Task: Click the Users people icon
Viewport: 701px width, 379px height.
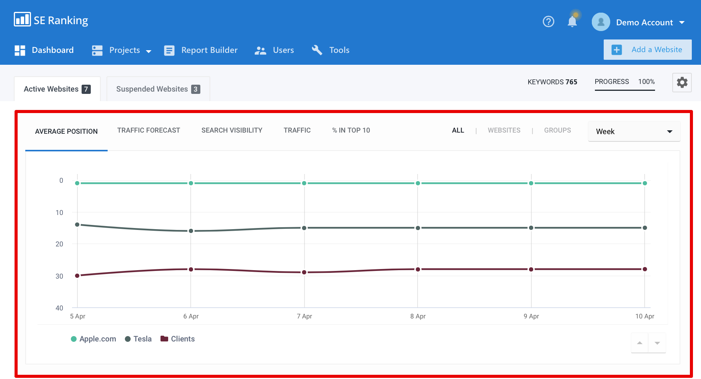Action: click(260, 50)
